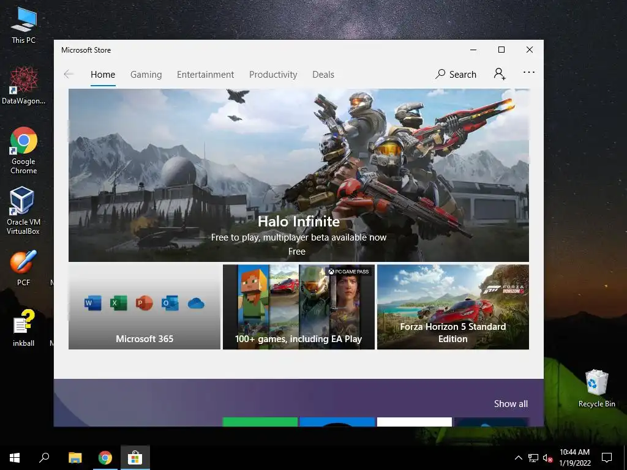Open the Entertainment tab
Screen dimensions: 627x470
click(x=206, y=74)
